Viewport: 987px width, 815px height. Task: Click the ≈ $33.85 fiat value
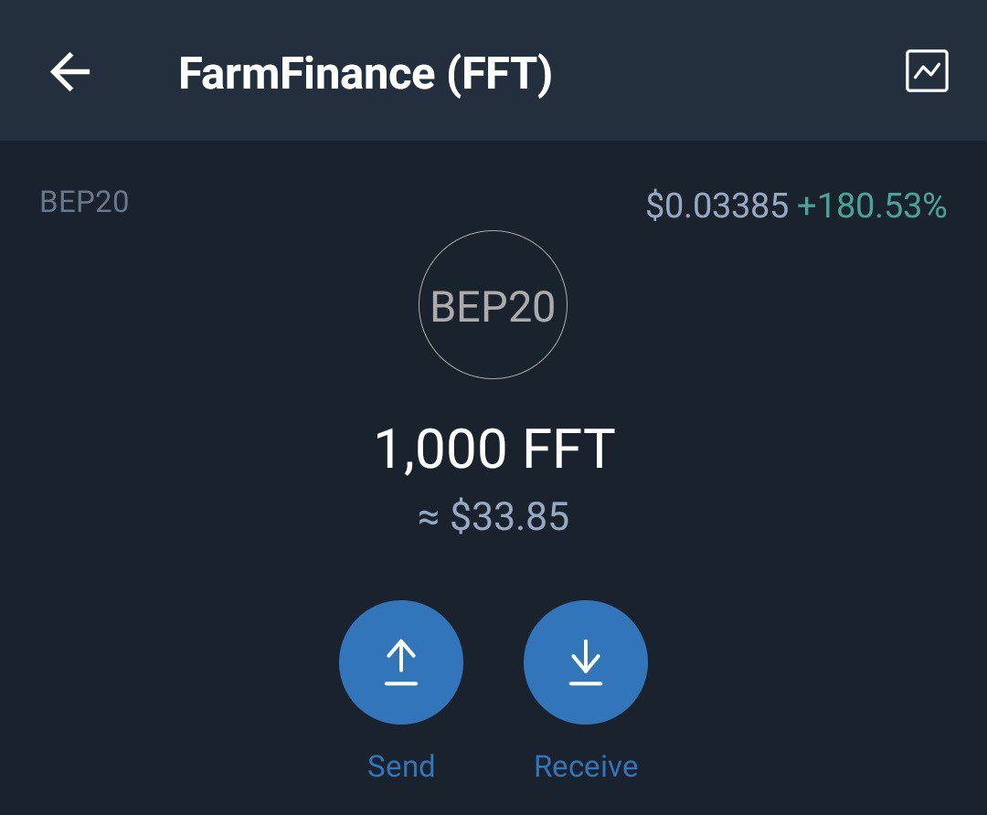point(493,517)
